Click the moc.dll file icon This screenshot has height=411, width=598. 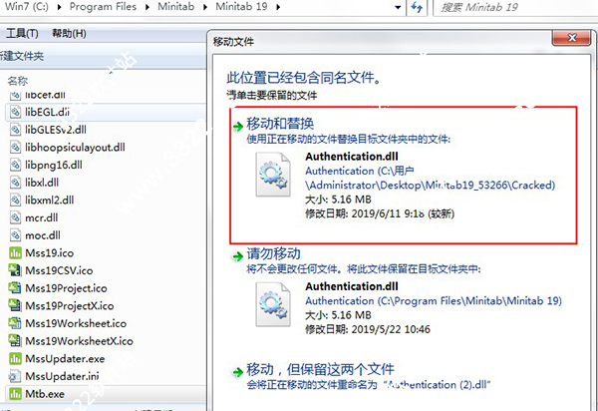point(15,235)
